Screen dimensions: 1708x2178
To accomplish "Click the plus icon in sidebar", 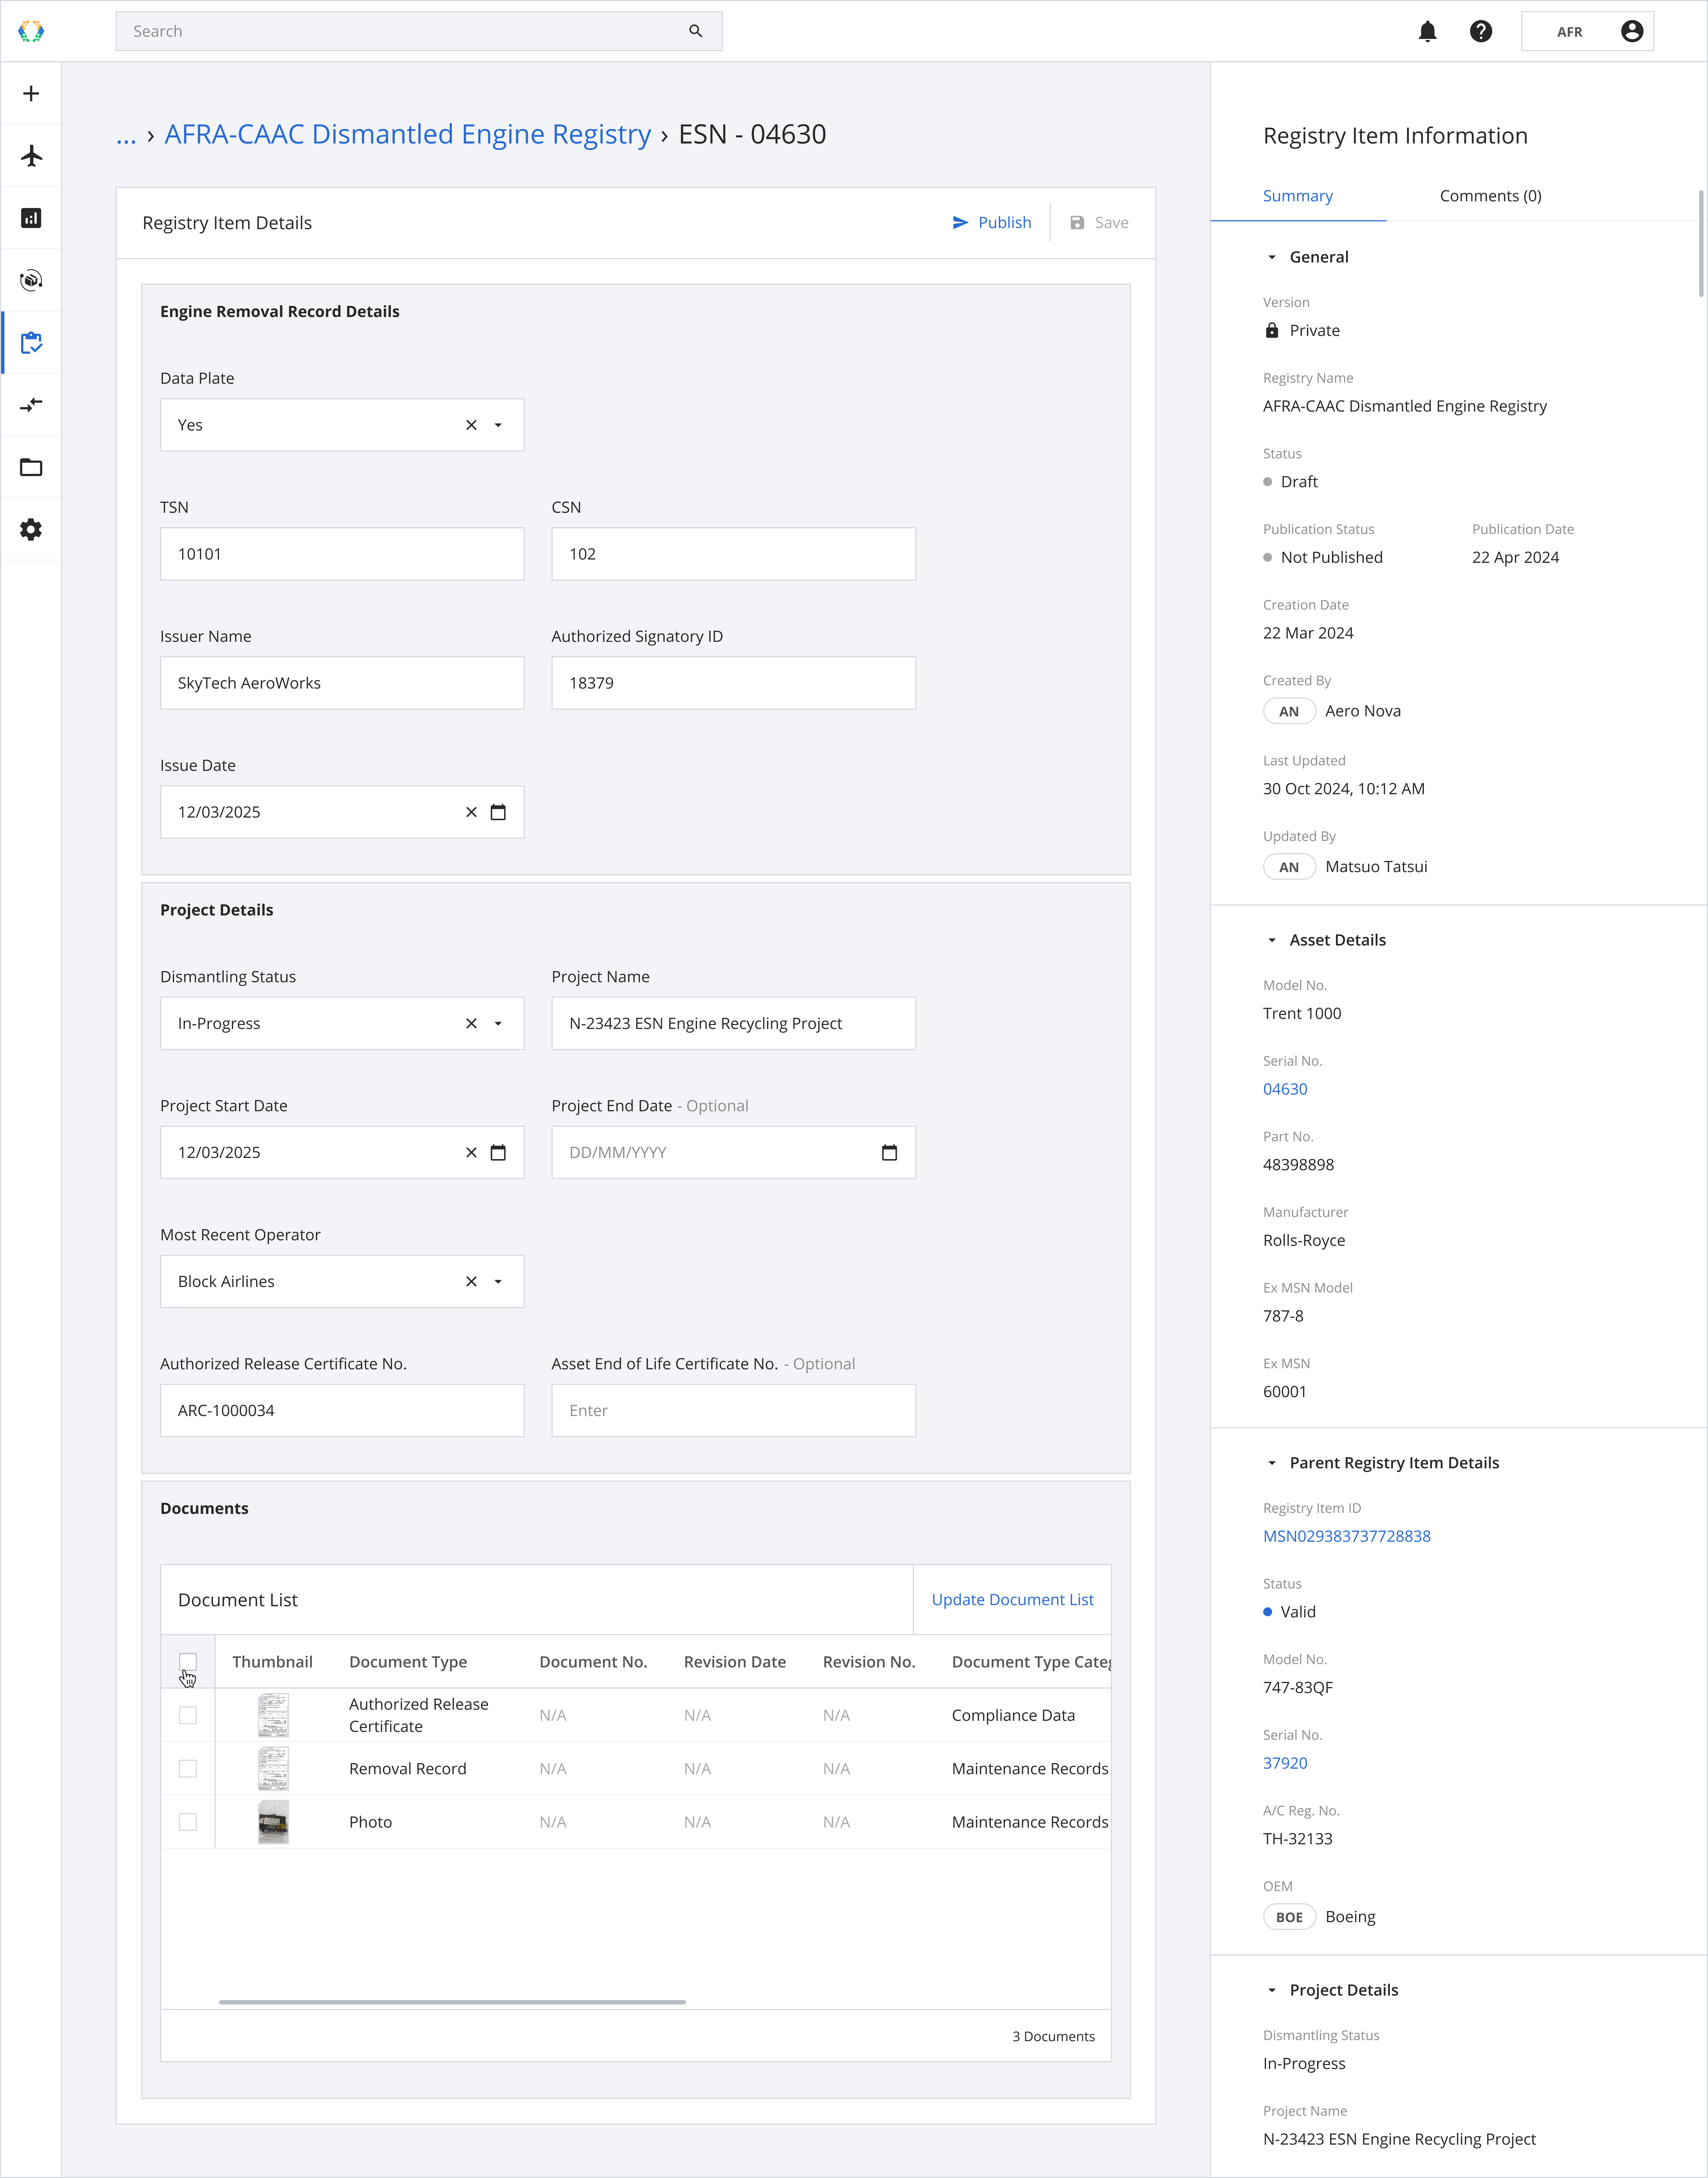I will (31, 94).
